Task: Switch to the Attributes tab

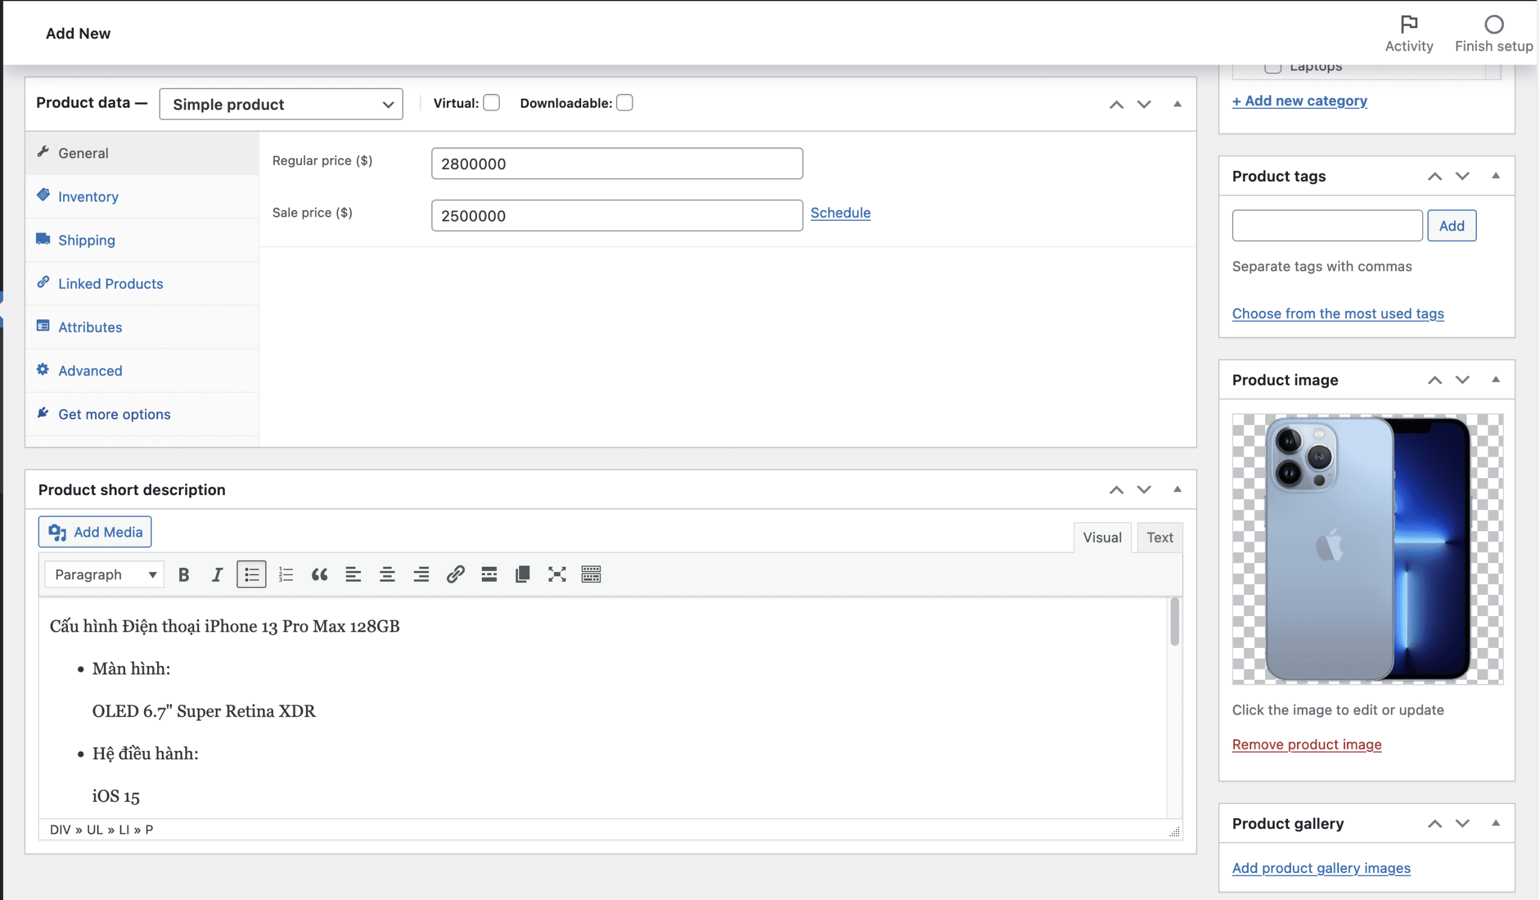Action: coord(142,327)
